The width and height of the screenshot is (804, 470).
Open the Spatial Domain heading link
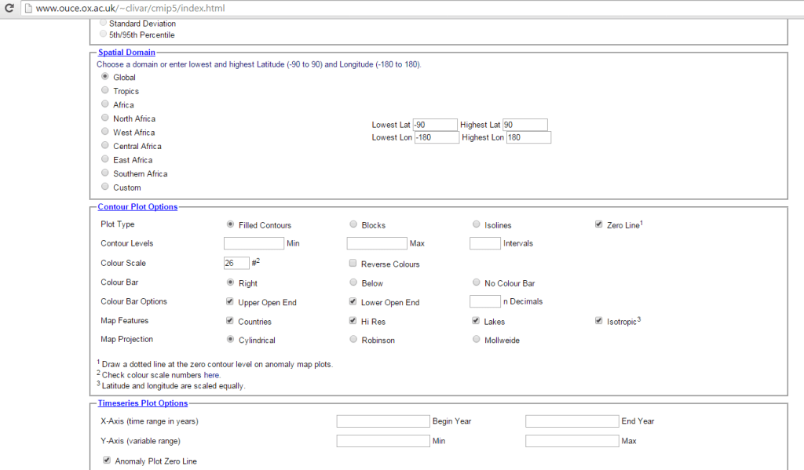click(126, 53)
